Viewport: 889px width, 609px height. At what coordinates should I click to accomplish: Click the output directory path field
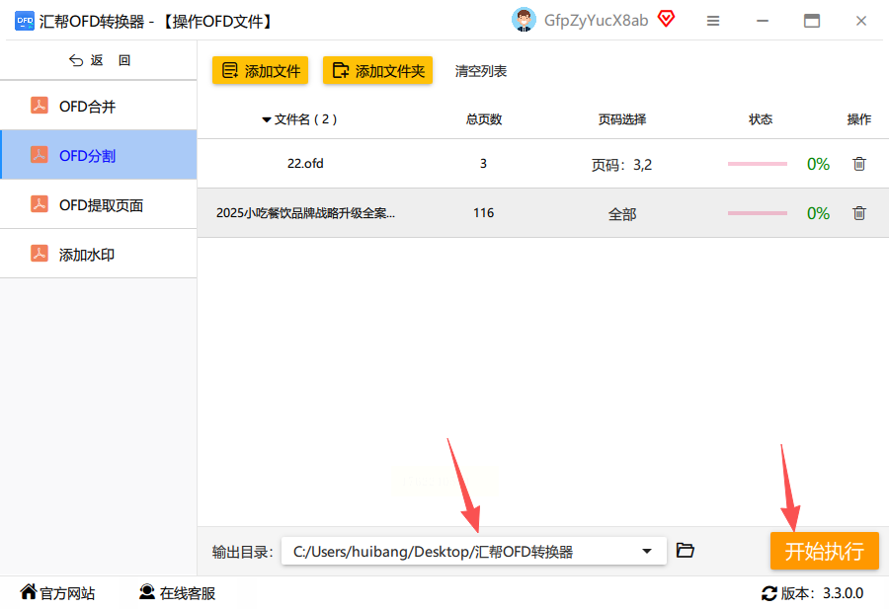click(x=473, y=551)
